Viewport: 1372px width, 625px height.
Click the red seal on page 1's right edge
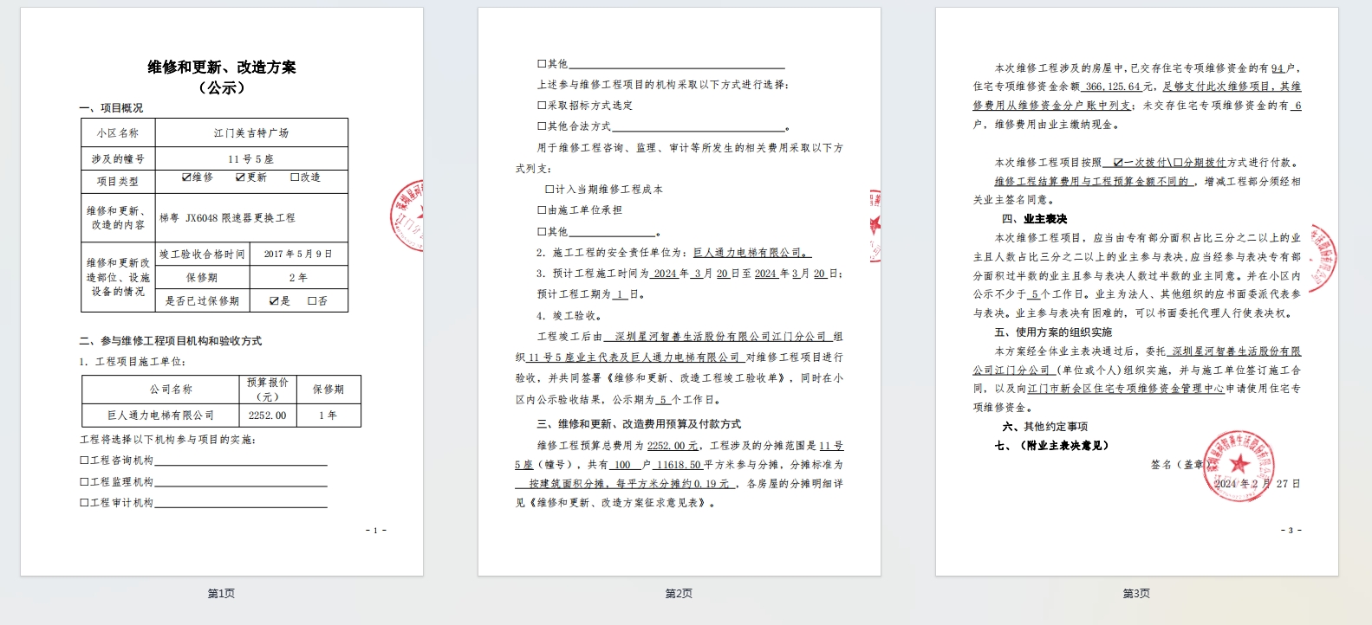408,216
